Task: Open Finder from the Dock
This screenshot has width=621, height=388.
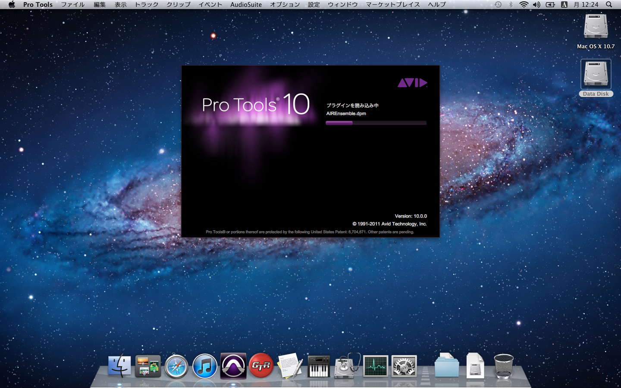Action: tap(119, 366)
